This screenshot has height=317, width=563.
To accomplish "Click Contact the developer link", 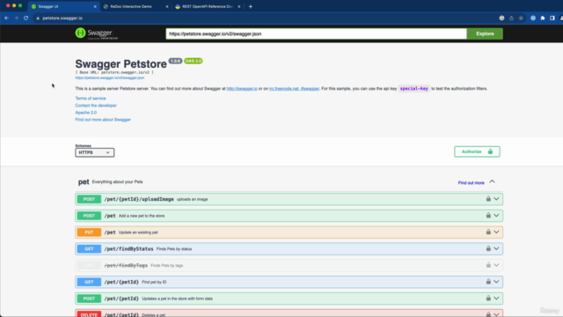I will point(96,106).
